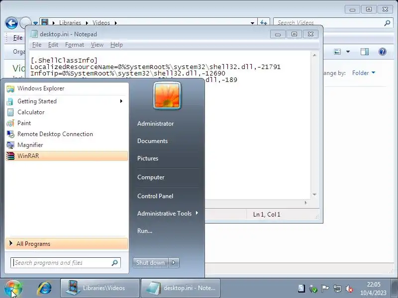Open Pictures from Start menu
This screenshot has width=398, height=298.
click(148, 158)
